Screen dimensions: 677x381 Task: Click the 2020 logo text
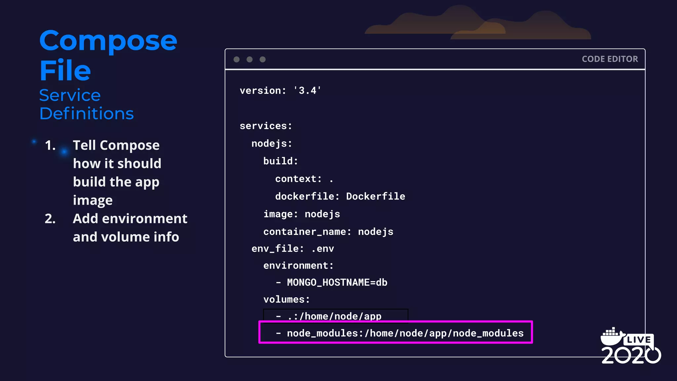point(631,356)
